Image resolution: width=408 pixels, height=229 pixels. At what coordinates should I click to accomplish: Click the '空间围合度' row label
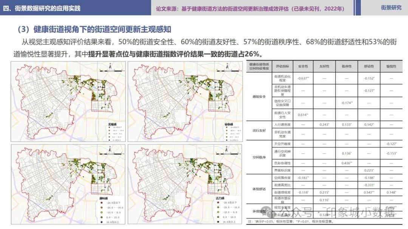tap(282, 178)
